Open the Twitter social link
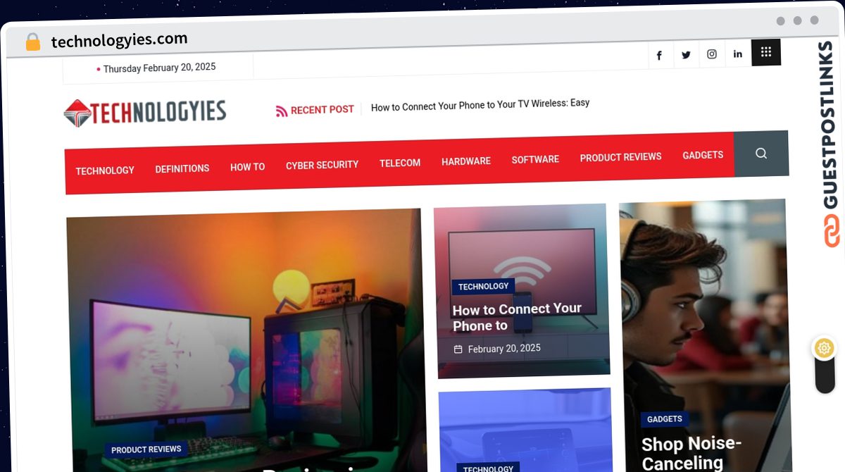Screen dimensions: 845x472 coord(686,55)
